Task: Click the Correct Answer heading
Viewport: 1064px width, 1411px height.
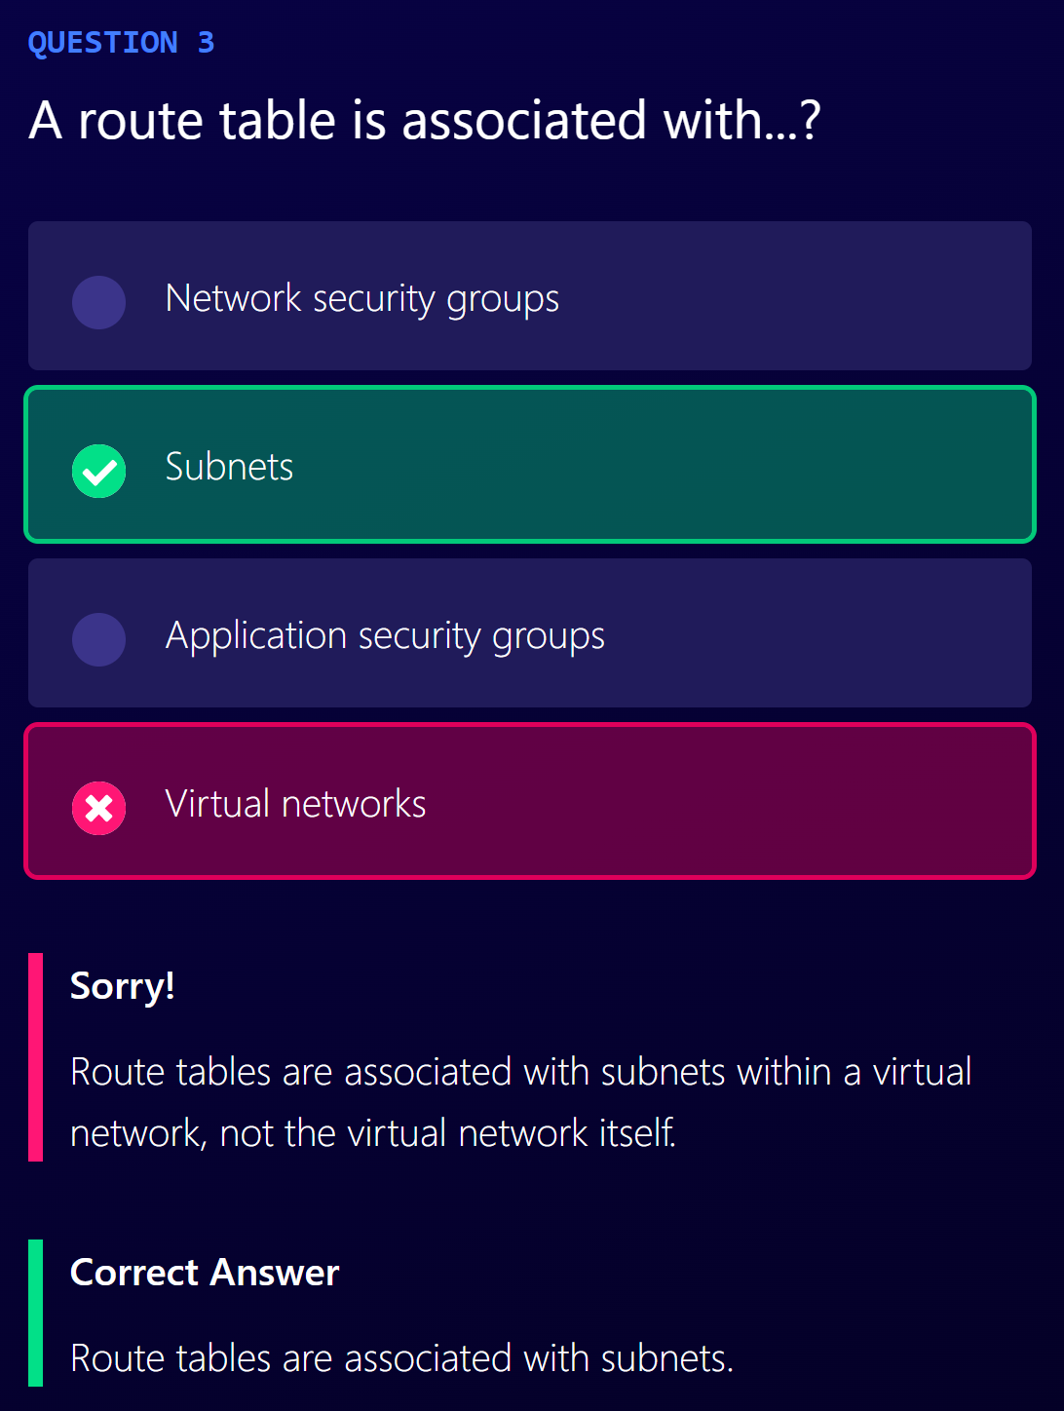Action: pyautogui.click(x=205, y=1273)
